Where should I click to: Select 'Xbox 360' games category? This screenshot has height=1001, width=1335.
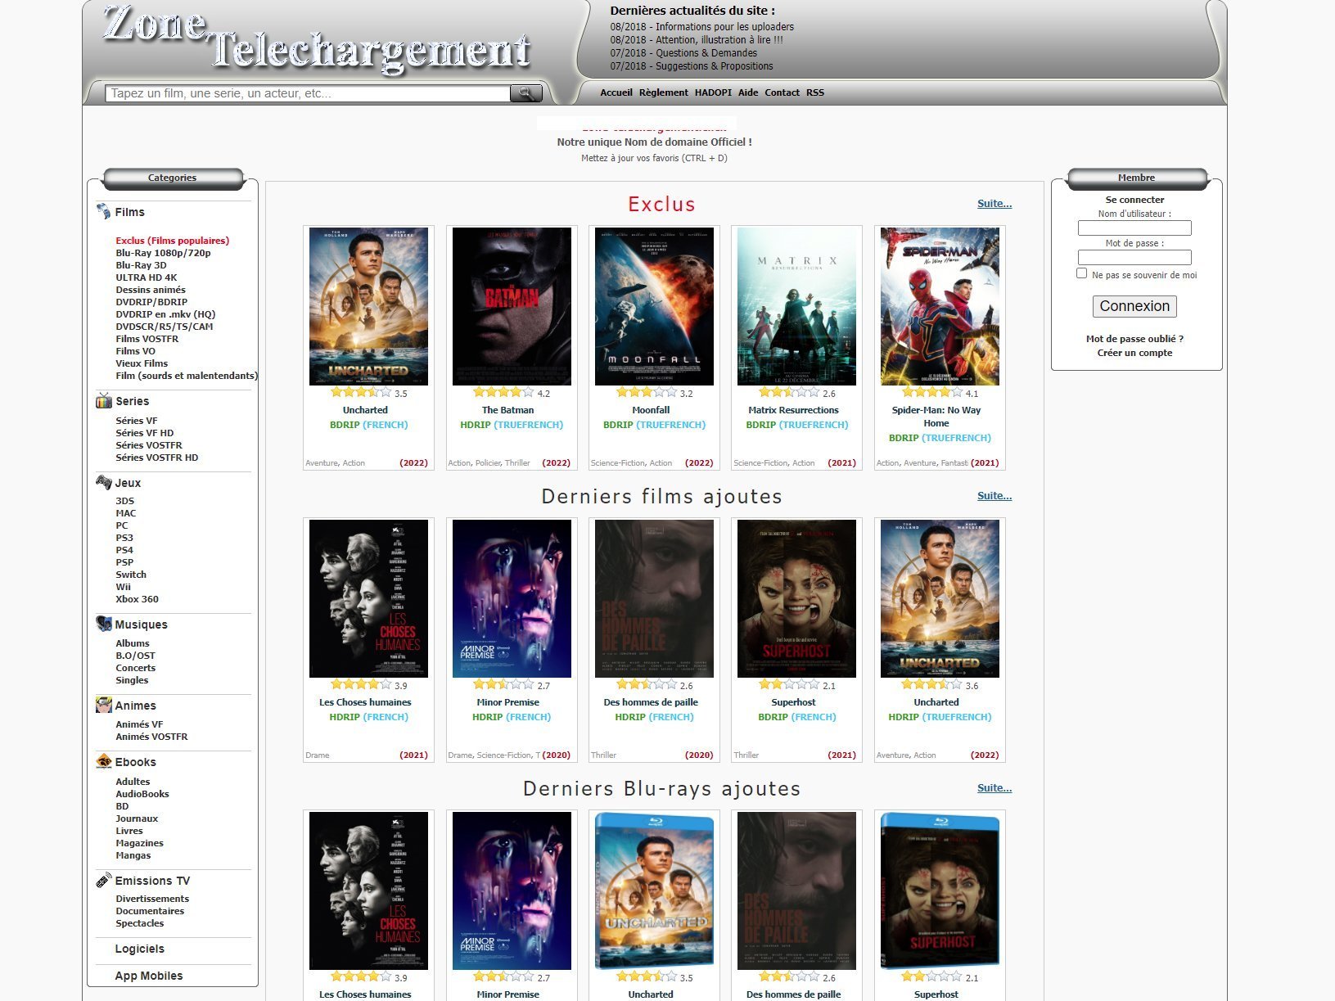(137, 599)
